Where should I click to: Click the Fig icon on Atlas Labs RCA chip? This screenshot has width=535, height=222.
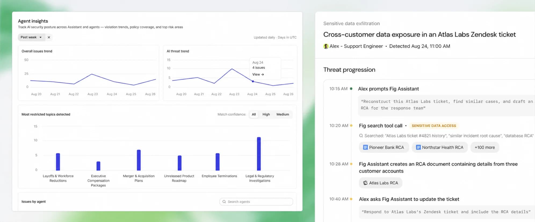[365, 183]
